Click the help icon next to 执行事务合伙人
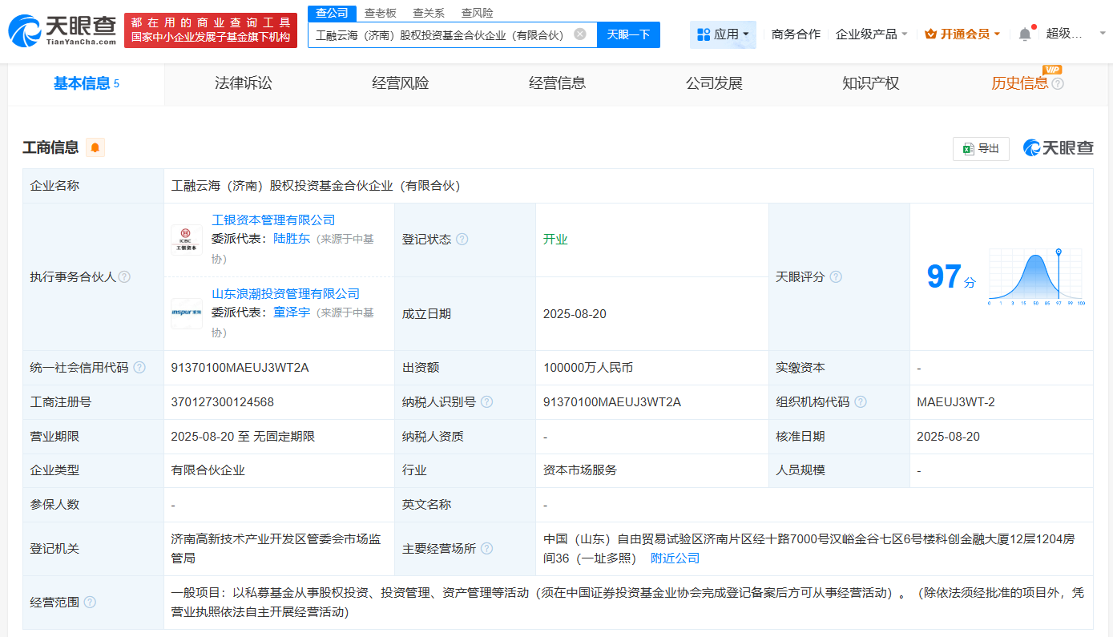Viewport: 1113px width, 637px height. pyautogui.click(x=124, y=276)
